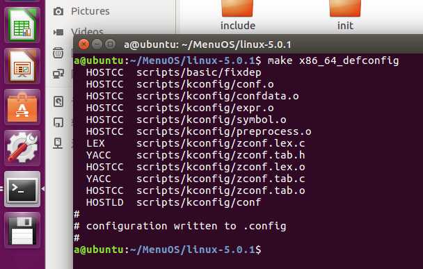This screenshot has height=269, width=423.
Task: Click the Terminal icon in launcher
Action: 22,189
